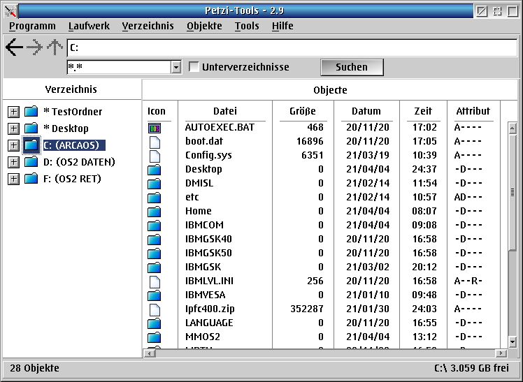
Task: Sort by the Zeit column header
Action: (x=423, y=111)
